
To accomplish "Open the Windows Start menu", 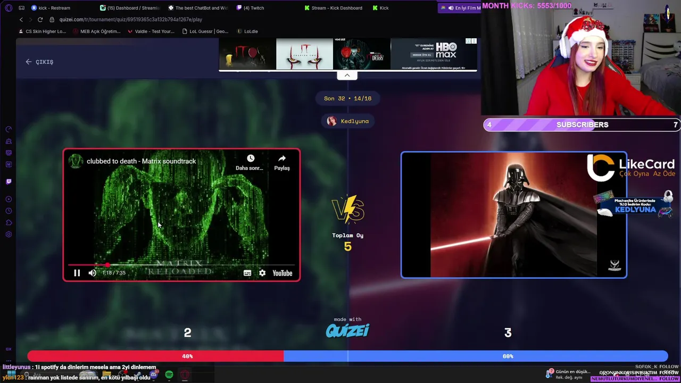I will [x=11, y=375].
